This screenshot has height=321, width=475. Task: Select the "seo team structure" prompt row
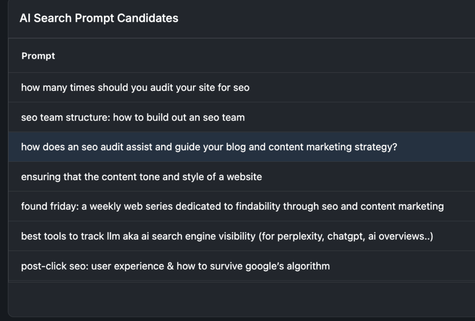133,117
